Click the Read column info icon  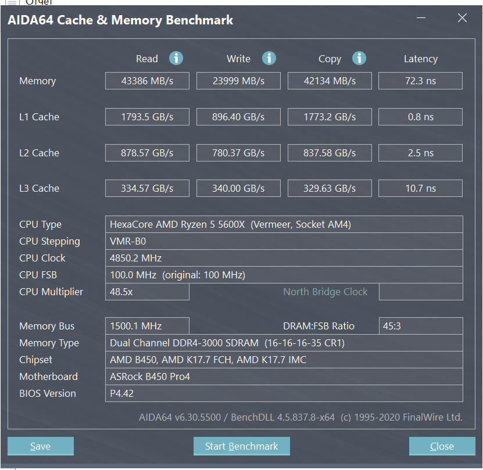[x=176, y=58]
